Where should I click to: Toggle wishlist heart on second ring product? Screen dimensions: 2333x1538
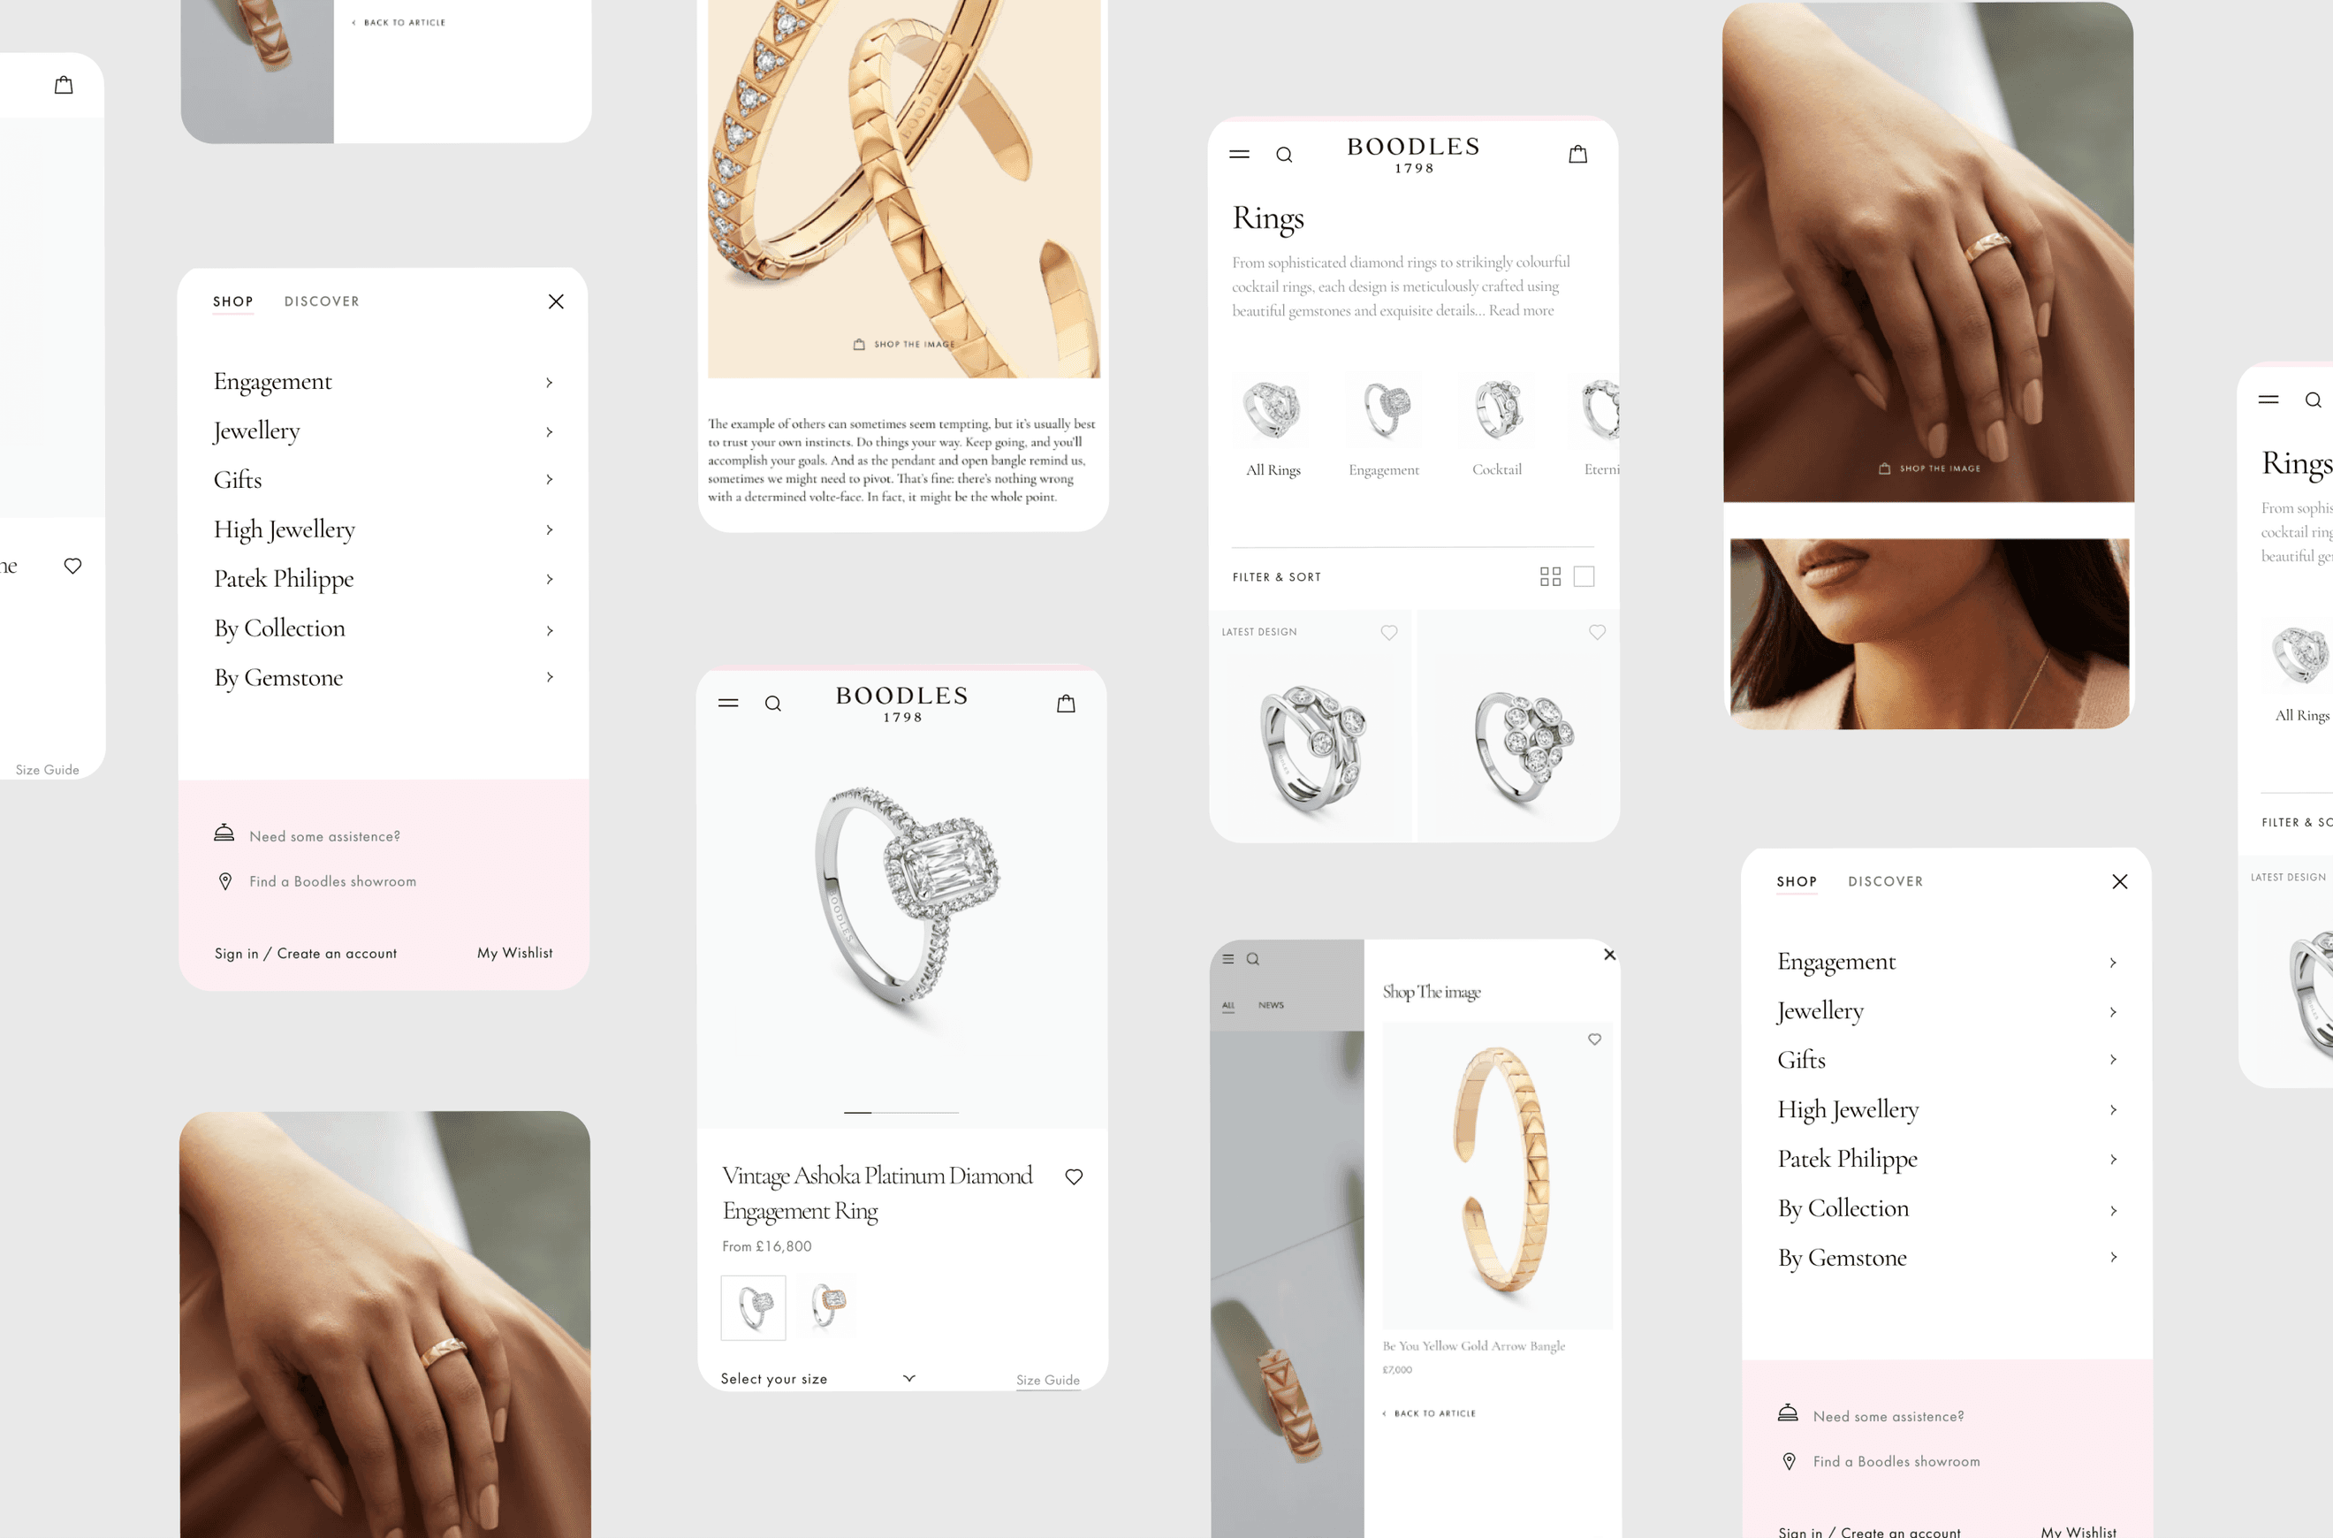[x=1597, y=634]
